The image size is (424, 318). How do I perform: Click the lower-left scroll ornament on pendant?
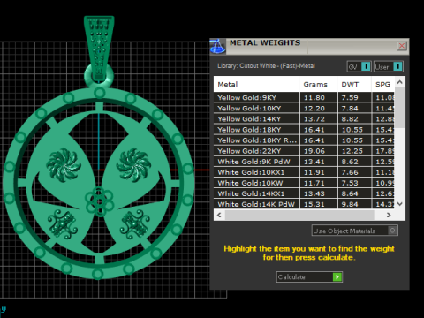pyautogui.click(x=63, y=224)
